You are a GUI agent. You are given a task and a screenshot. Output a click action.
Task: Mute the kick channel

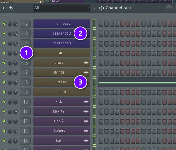(4, 102)
